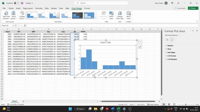Click the formula bar input
This screenshot has height=112, width=200.
tap(112, 26)
